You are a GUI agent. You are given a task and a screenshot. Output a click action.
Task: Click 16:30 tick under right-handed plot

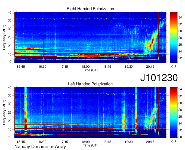pyautogui.click(x=42, y=67)
